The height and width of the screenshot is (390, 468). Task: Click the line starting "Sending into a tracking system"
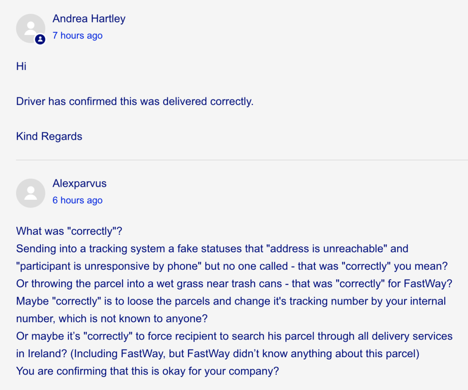(212, 249)
